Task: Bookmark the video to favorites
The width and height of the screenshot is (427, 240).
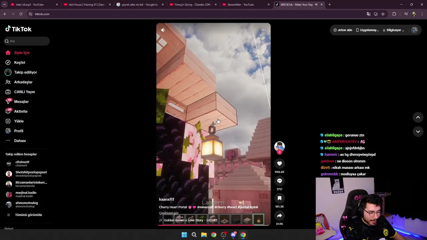Action: pyautogui.click(x=280, y=198)
